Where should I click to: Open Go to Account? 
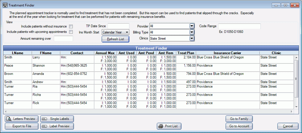click(239, 126)
